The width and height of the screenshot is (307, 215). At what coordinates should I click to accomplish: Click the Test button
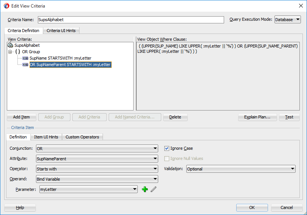[x=289, y=117]
